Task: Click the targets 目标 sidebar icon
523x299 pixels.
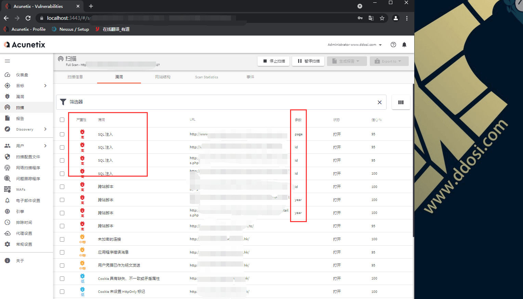Action: click(7, 86)
